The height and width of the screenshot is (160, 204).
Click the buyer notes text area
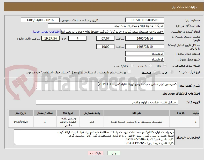pos(94,137)
